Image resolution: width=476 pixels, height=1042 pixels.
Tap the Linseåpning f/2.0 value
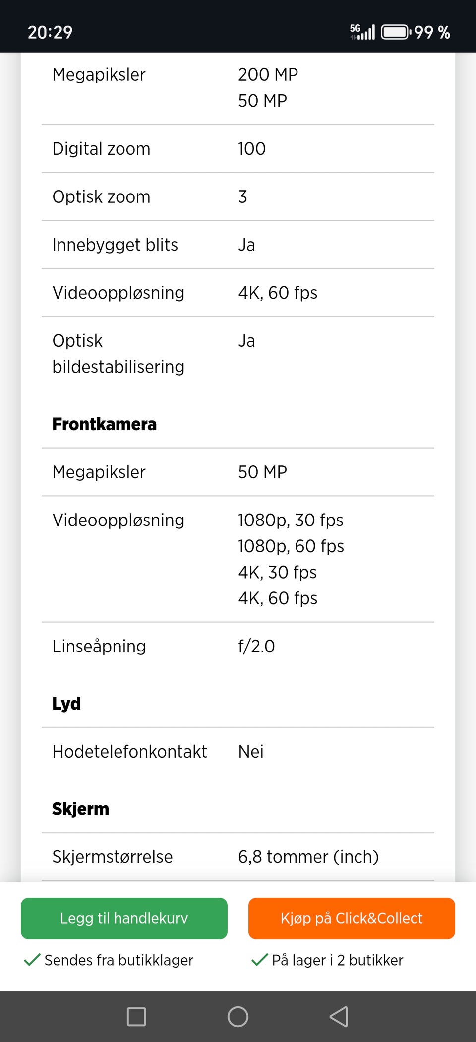coord(256,646)
